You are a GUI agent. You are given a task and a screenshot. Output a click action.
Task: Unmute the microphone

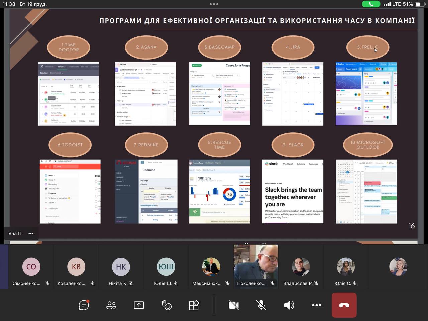click(x=261, y=305)
